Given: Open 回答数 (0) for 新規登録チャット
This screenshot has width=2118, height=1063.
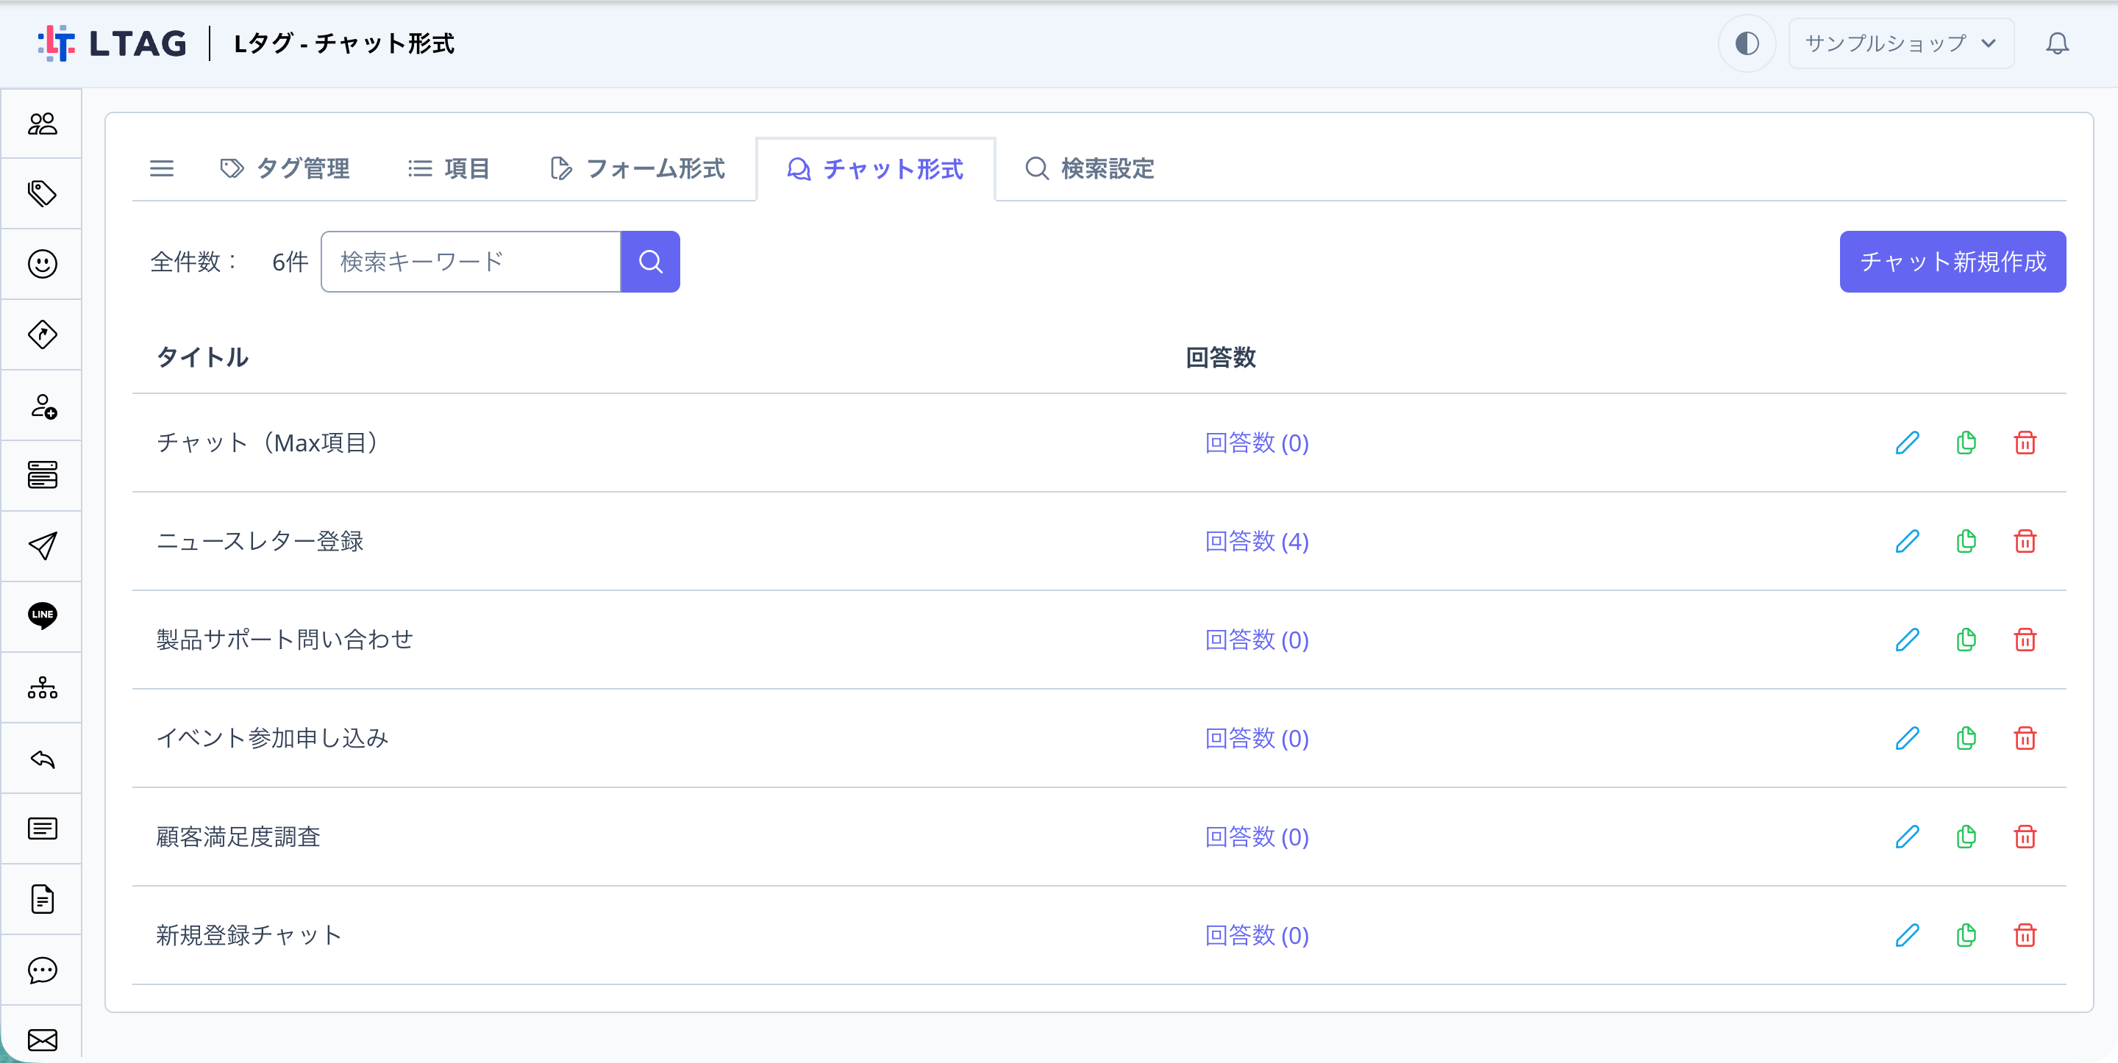Looking at the screenshot, I should coord(1256,936).
